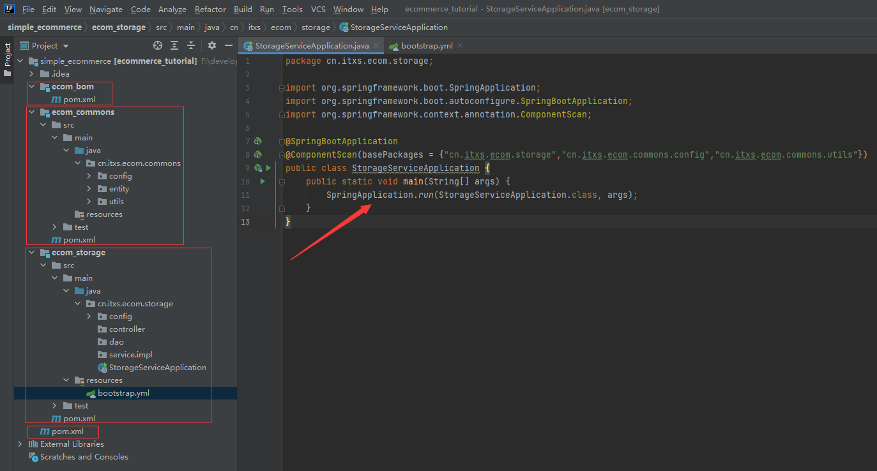Close the StorageServiceApplication.java tab
The image size is (877, 471).
377,46
